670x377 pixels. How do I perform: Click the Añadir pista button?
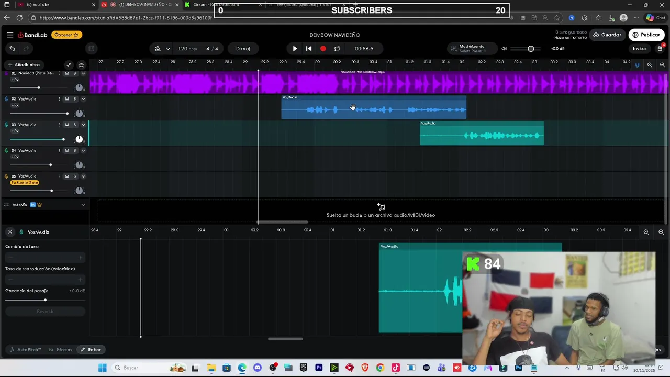pyautogui.click(x=24, y=65)
